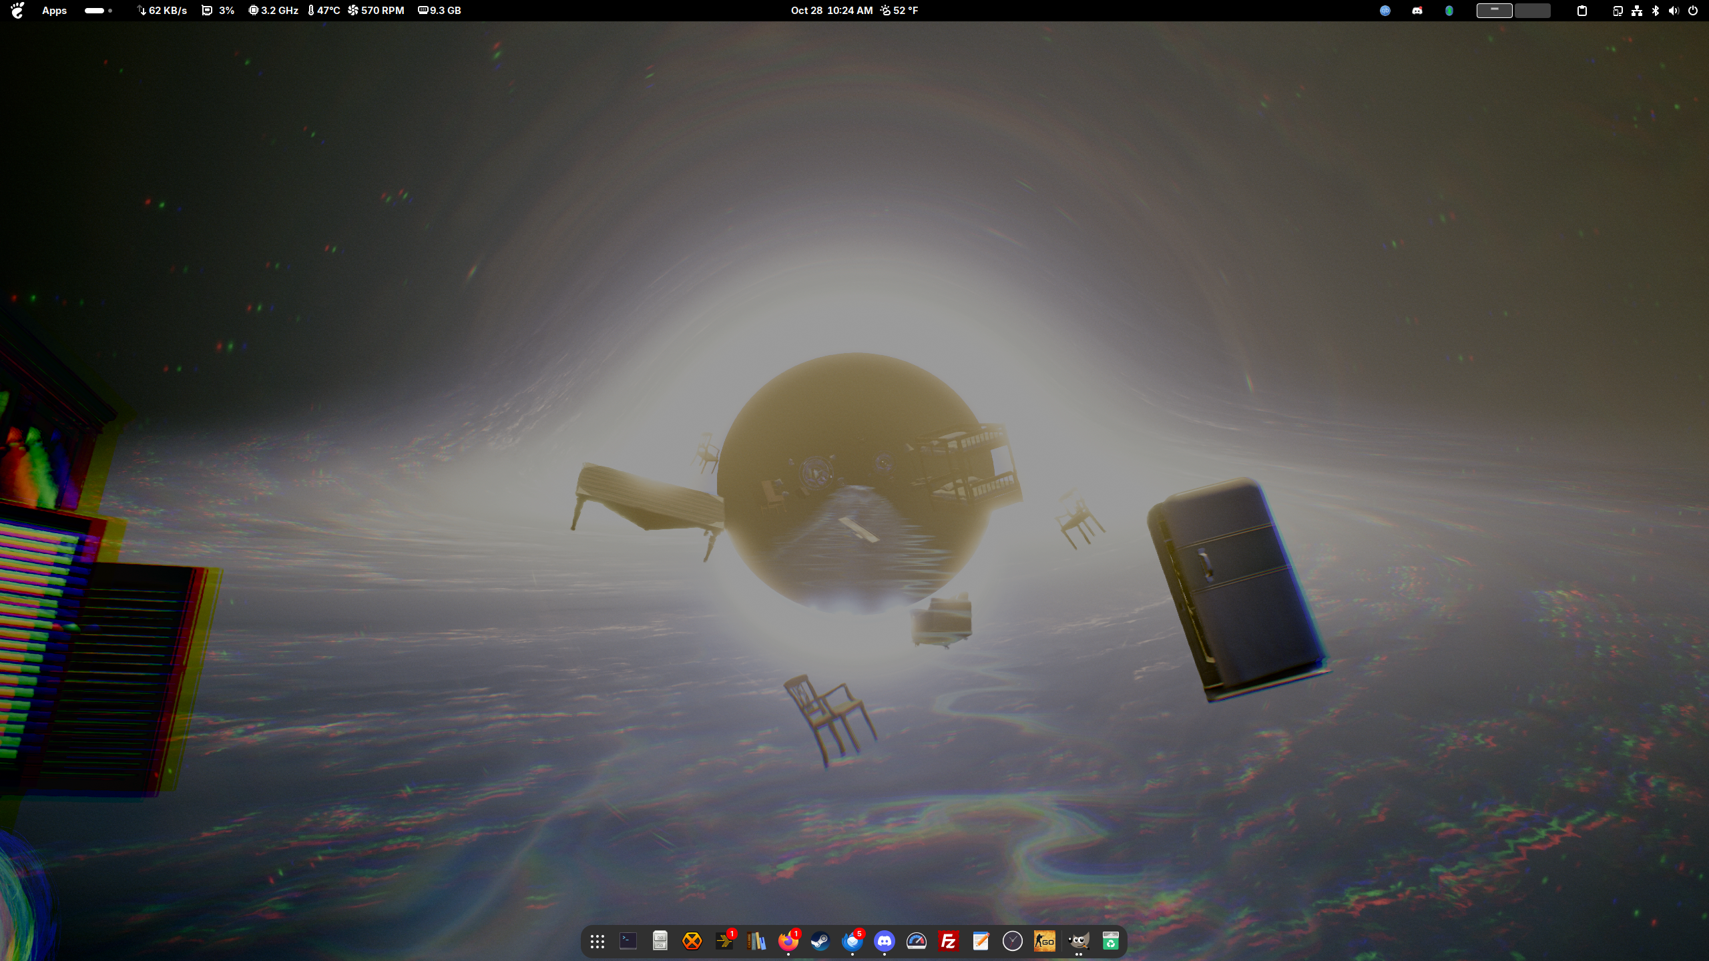Open Thunderbird mail client

click(852, 941)
